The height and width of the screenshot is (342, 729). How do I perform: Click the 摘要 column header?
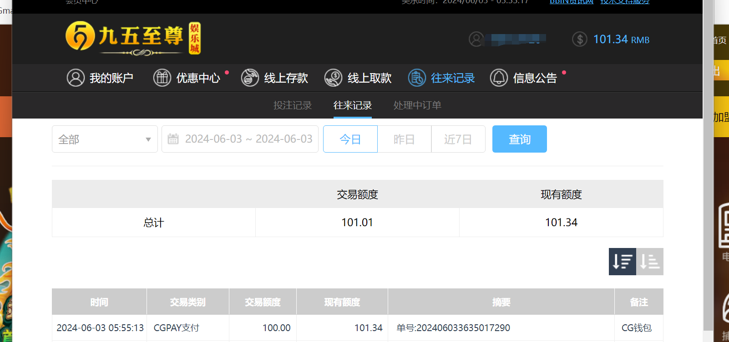click(501, 302)
